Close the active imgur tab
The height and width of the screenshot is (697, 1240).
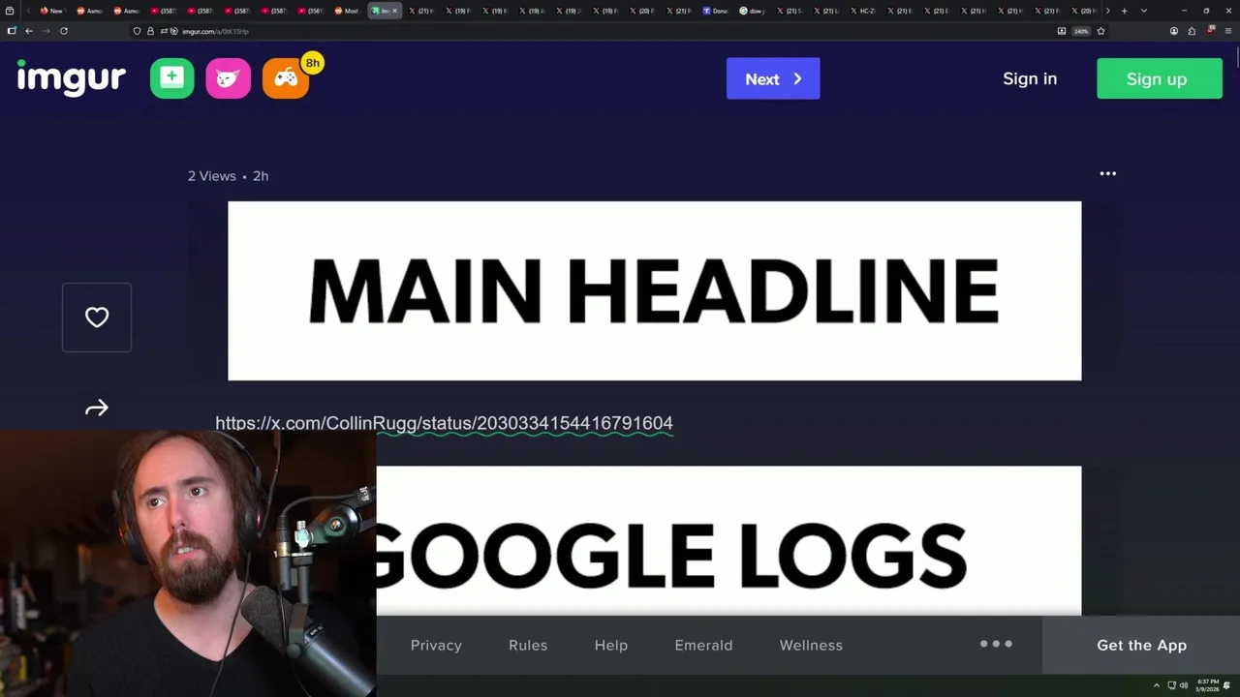394,11
